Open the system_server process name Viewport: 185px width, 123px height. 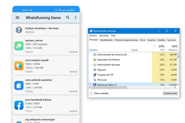pos(34,41)
